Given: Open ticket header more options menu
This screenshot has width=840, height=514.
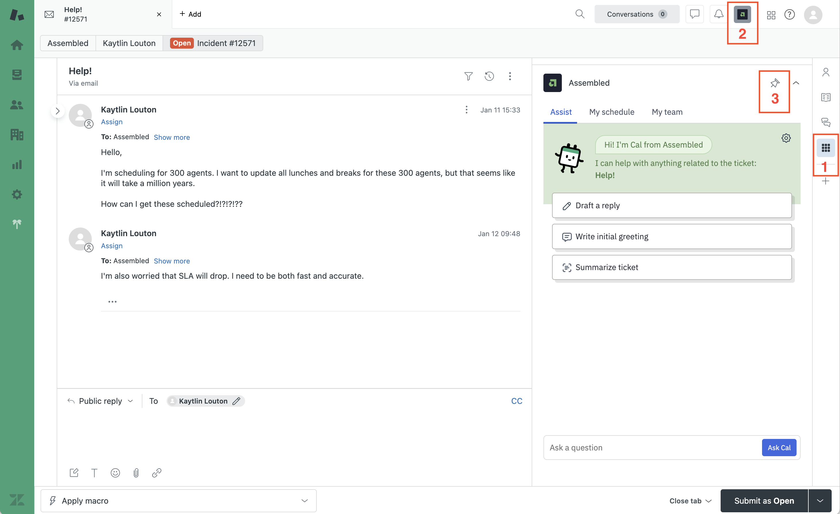Looking at the screenshot, I should pos(510,76).
